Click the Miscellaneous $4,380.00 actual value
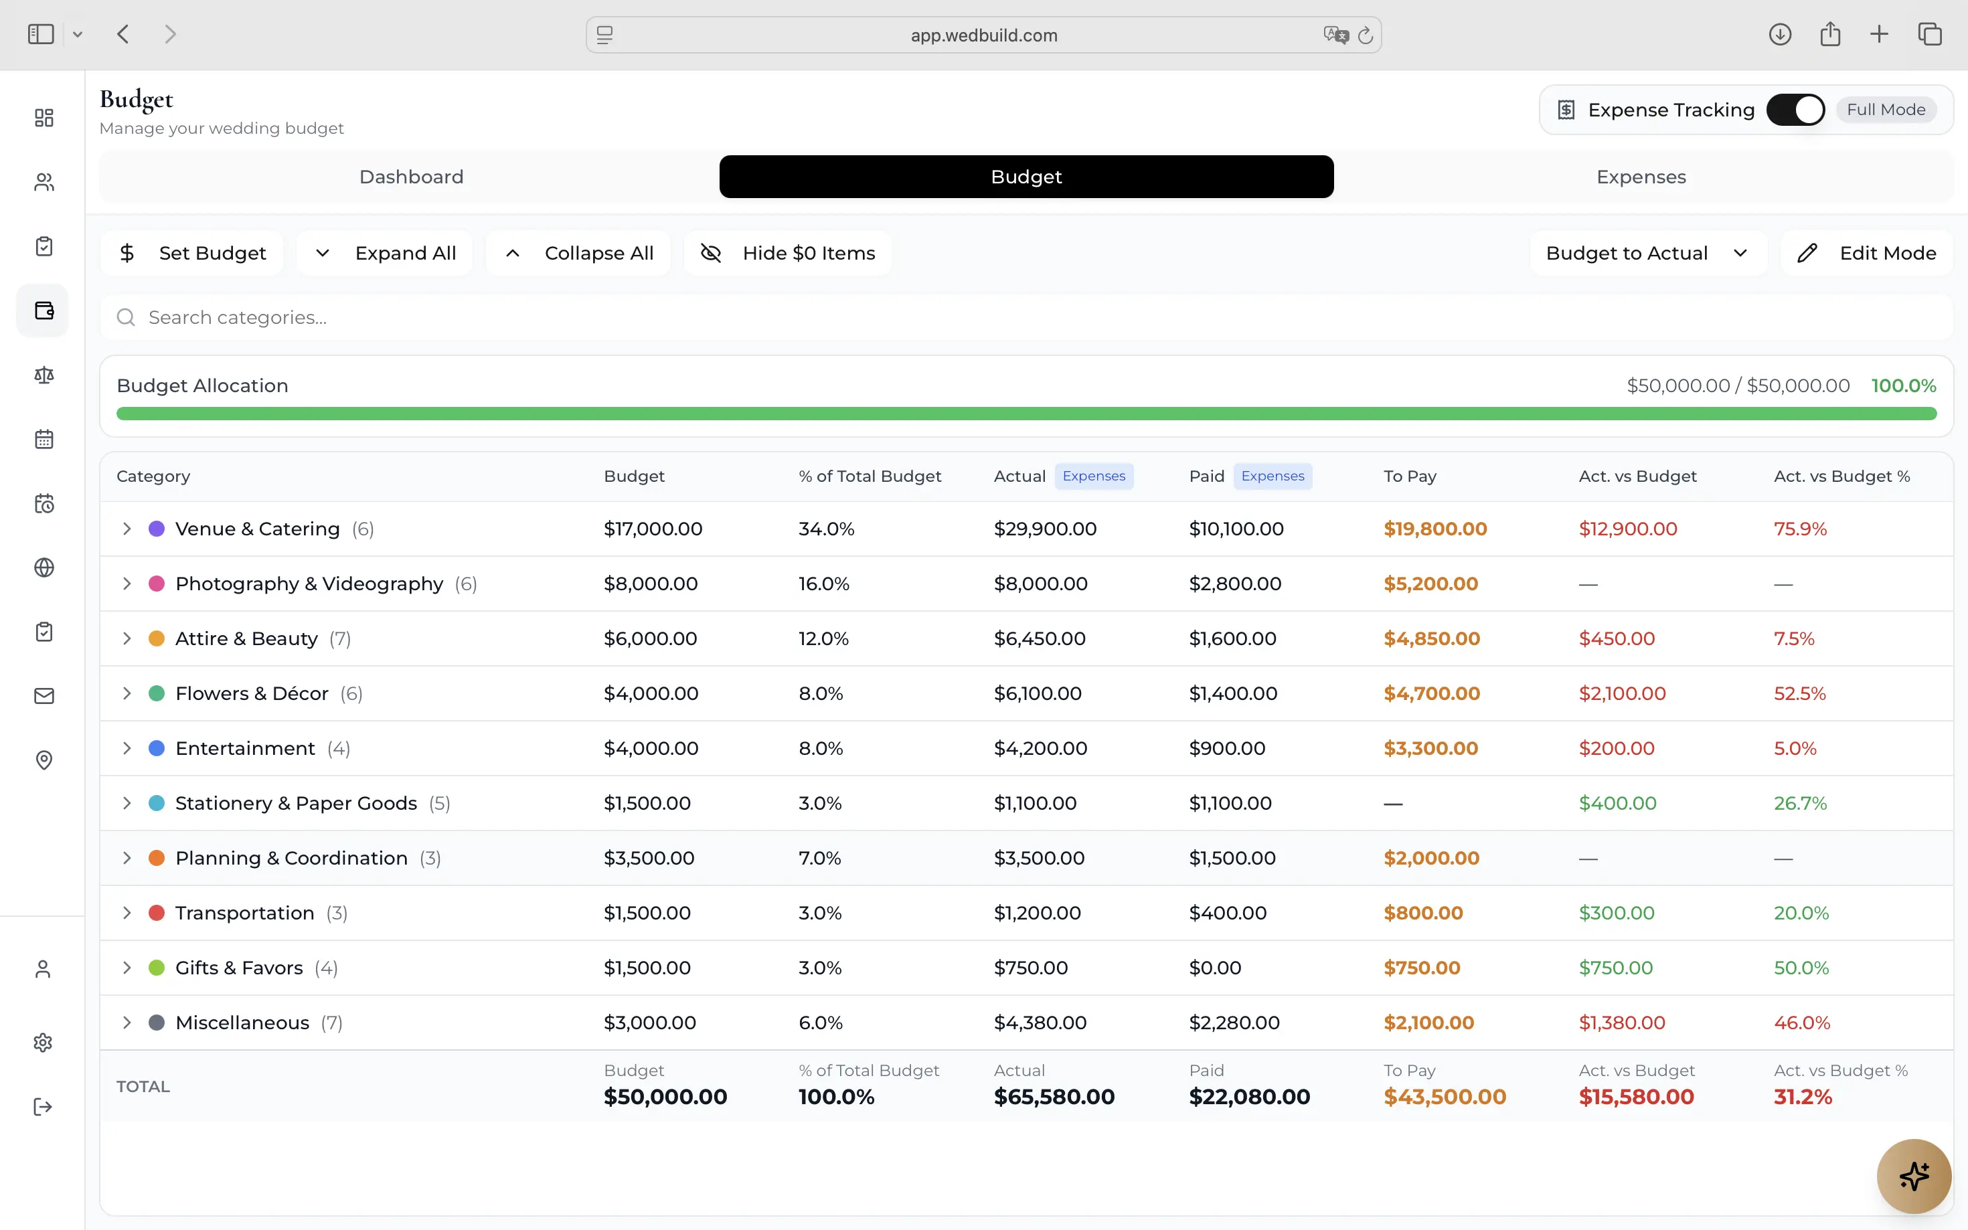 coord(1040,1023)
